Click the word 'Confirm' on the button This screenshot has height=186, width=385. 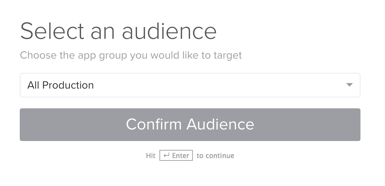tap(154, 124)
